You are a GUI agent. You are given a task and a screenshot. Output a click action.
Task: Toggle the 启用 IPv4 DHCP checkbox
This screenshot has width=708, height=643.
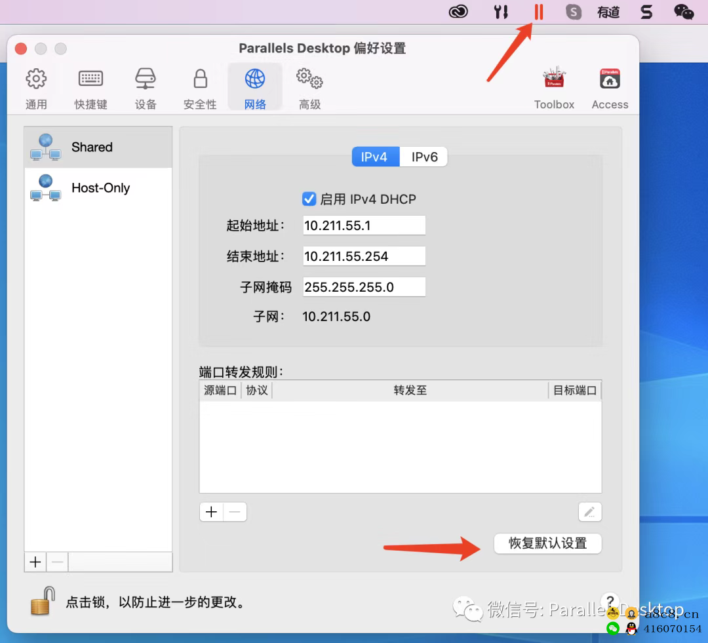click(309, 199)
